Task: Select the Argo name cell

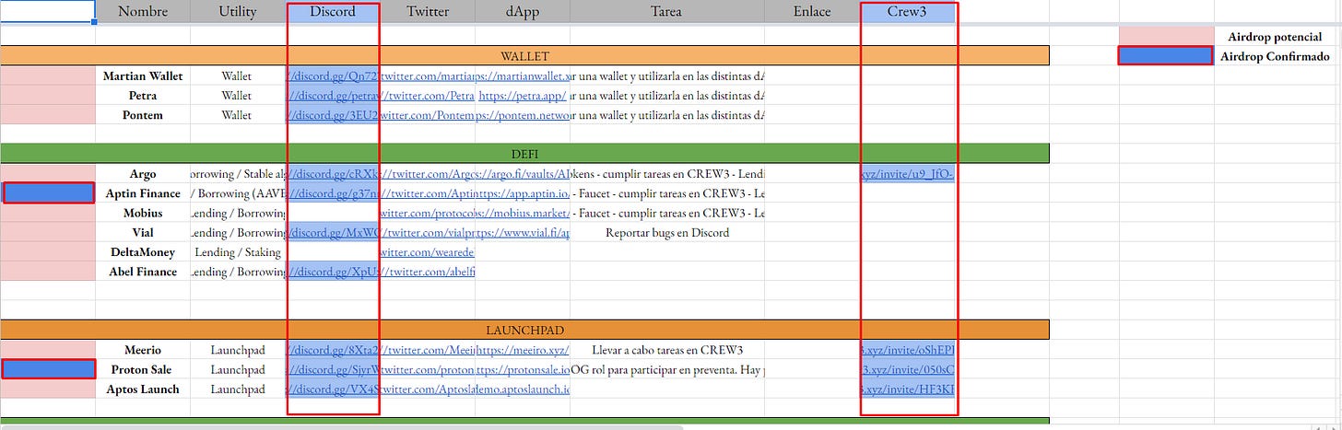Action: pyautogui.click(x=143, y=173)
